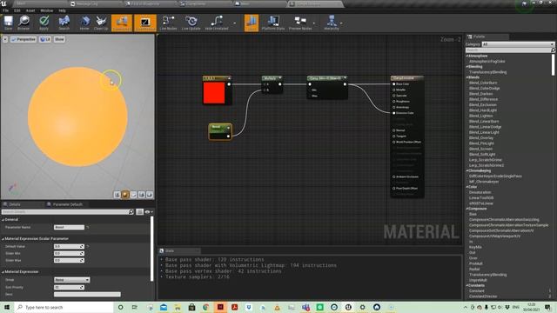Screen dimensions: 557x313
Task: Click the Emissive Color input pin
Action: coord(394,113)
